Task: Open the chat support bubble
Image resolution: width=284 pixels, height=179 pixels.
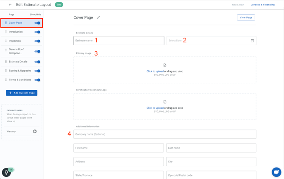Action: click(276, 172)
